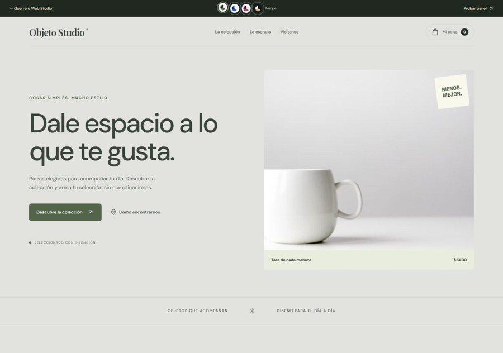
Task: Click the 'Cosas simples. Mucho estilo.' tagline
Action: [x=69, y=98]
